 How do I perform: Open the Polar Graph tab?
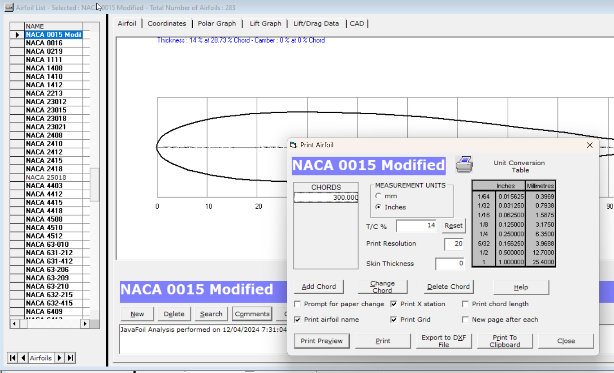pyautogui.click(x=217, y=23)
